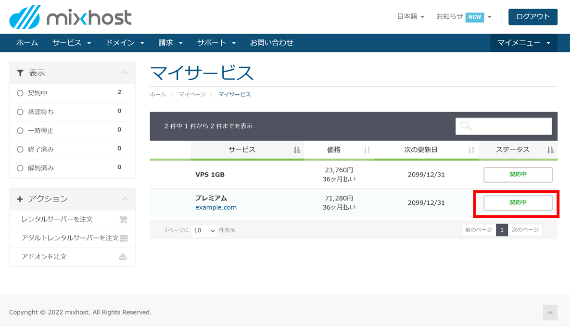Click the shopping cart icon for rental server order
Screen dimensions: 570x327
(x=123, y=219)
